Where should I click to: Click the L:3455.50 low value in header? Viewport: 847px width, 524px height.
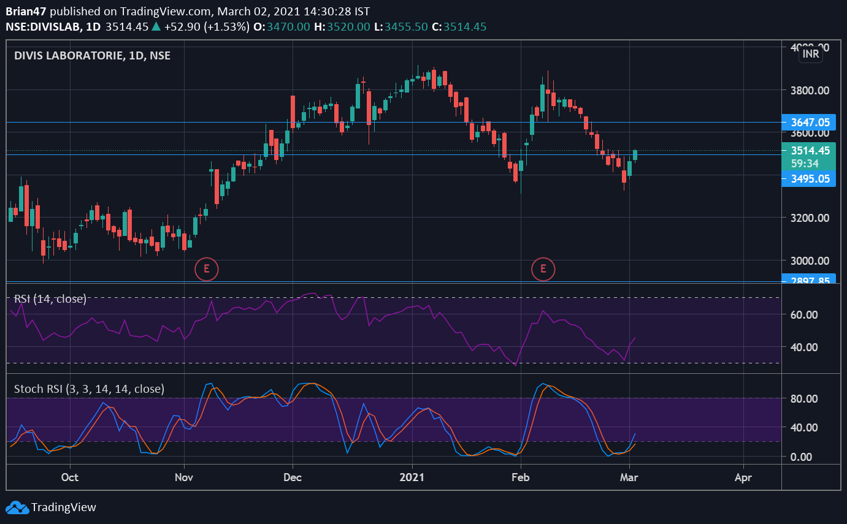point(401,26)
